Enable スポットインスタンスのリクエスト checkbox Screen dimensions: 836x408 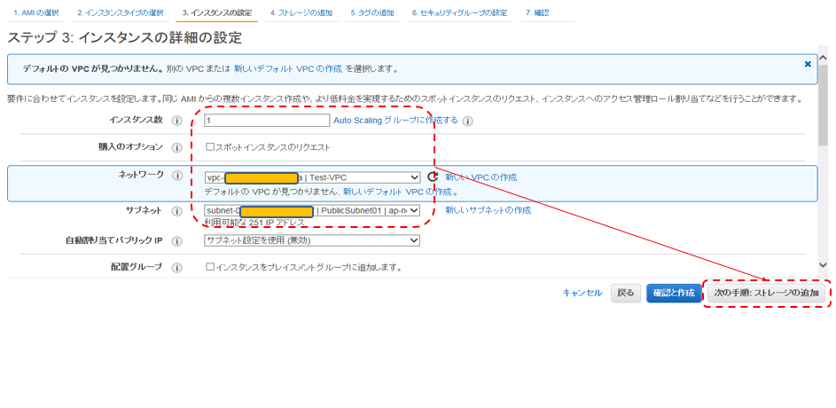(210, 146)
